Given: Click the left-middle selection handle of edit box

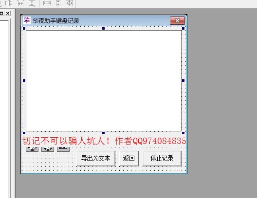Looking at the screenshot, I should (24, 81).
